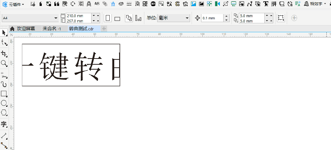
Task: Click the single quotation mark icon
Action: [41, 4]
